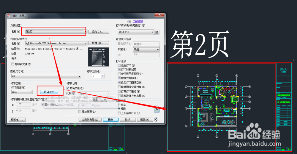Click the 取消 cancel button
The height and width of the screenshot is (154, 297).
coord(128,120)
